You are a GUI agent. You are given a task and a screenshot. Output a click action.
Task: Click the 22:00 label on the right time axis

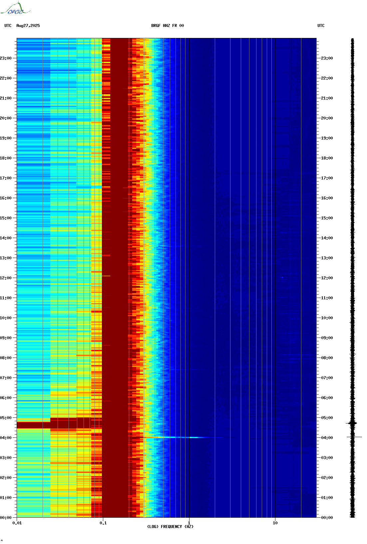pos(327,78)
